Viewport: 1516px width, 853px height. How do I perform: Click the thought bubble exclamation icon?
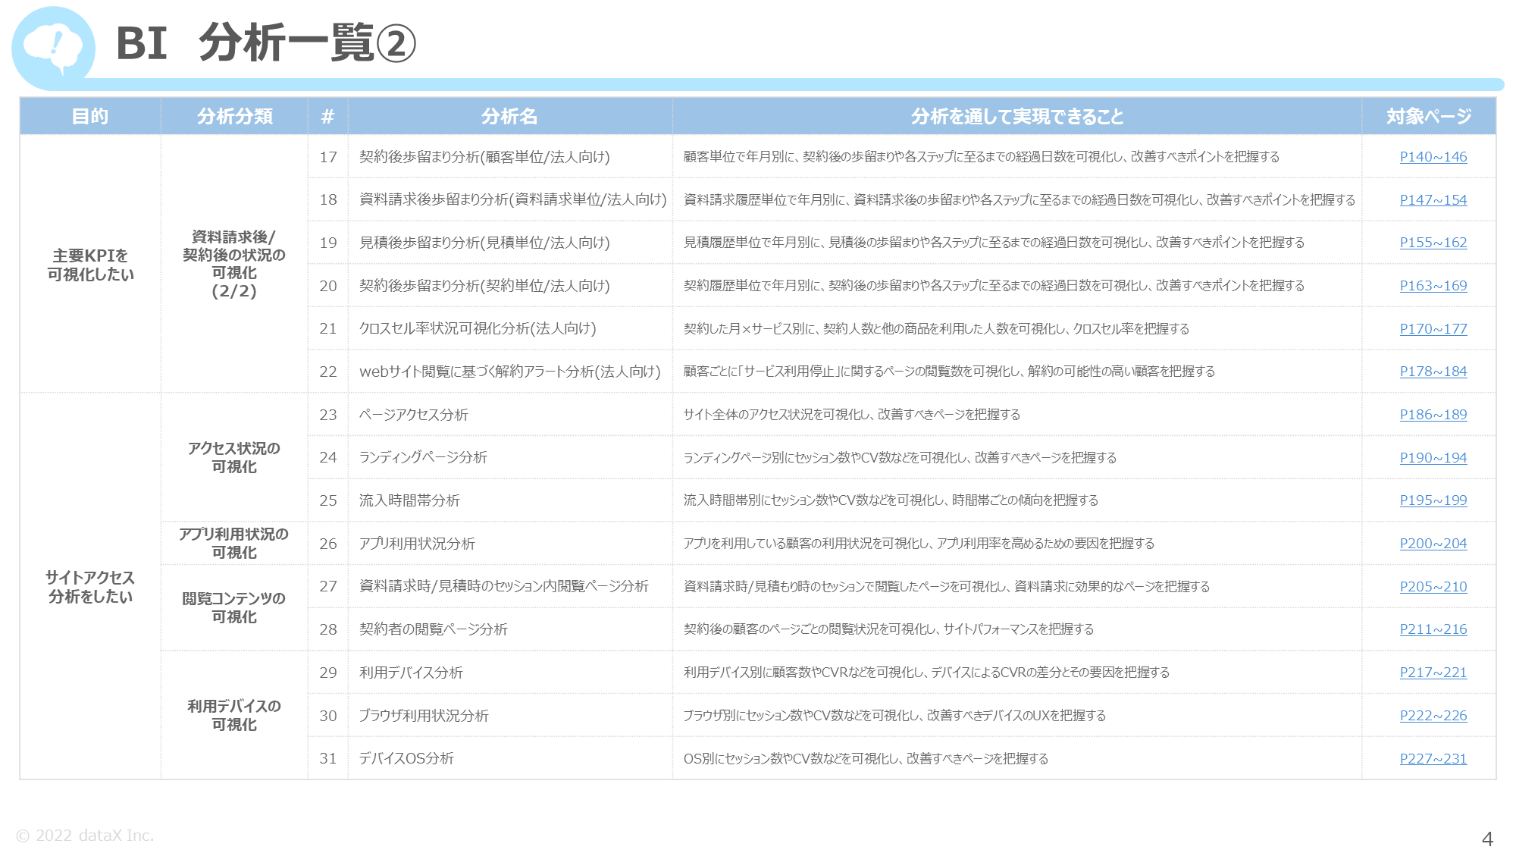pyautogui.click(x=53, y=48)
